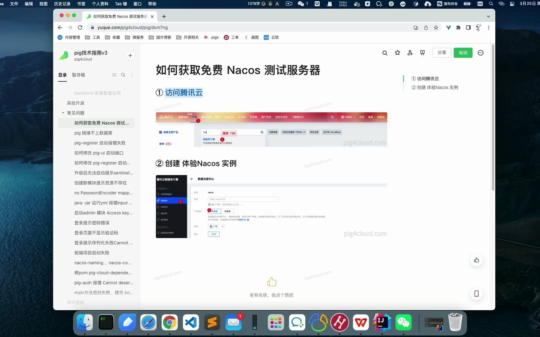Screen dimensions: 540x337
Task: Open the Nacos instance creation screenshot
Action: (271, 207)
